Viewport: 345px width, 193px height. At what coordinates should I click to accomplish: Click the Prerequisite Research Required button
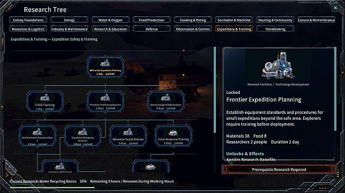279,169
